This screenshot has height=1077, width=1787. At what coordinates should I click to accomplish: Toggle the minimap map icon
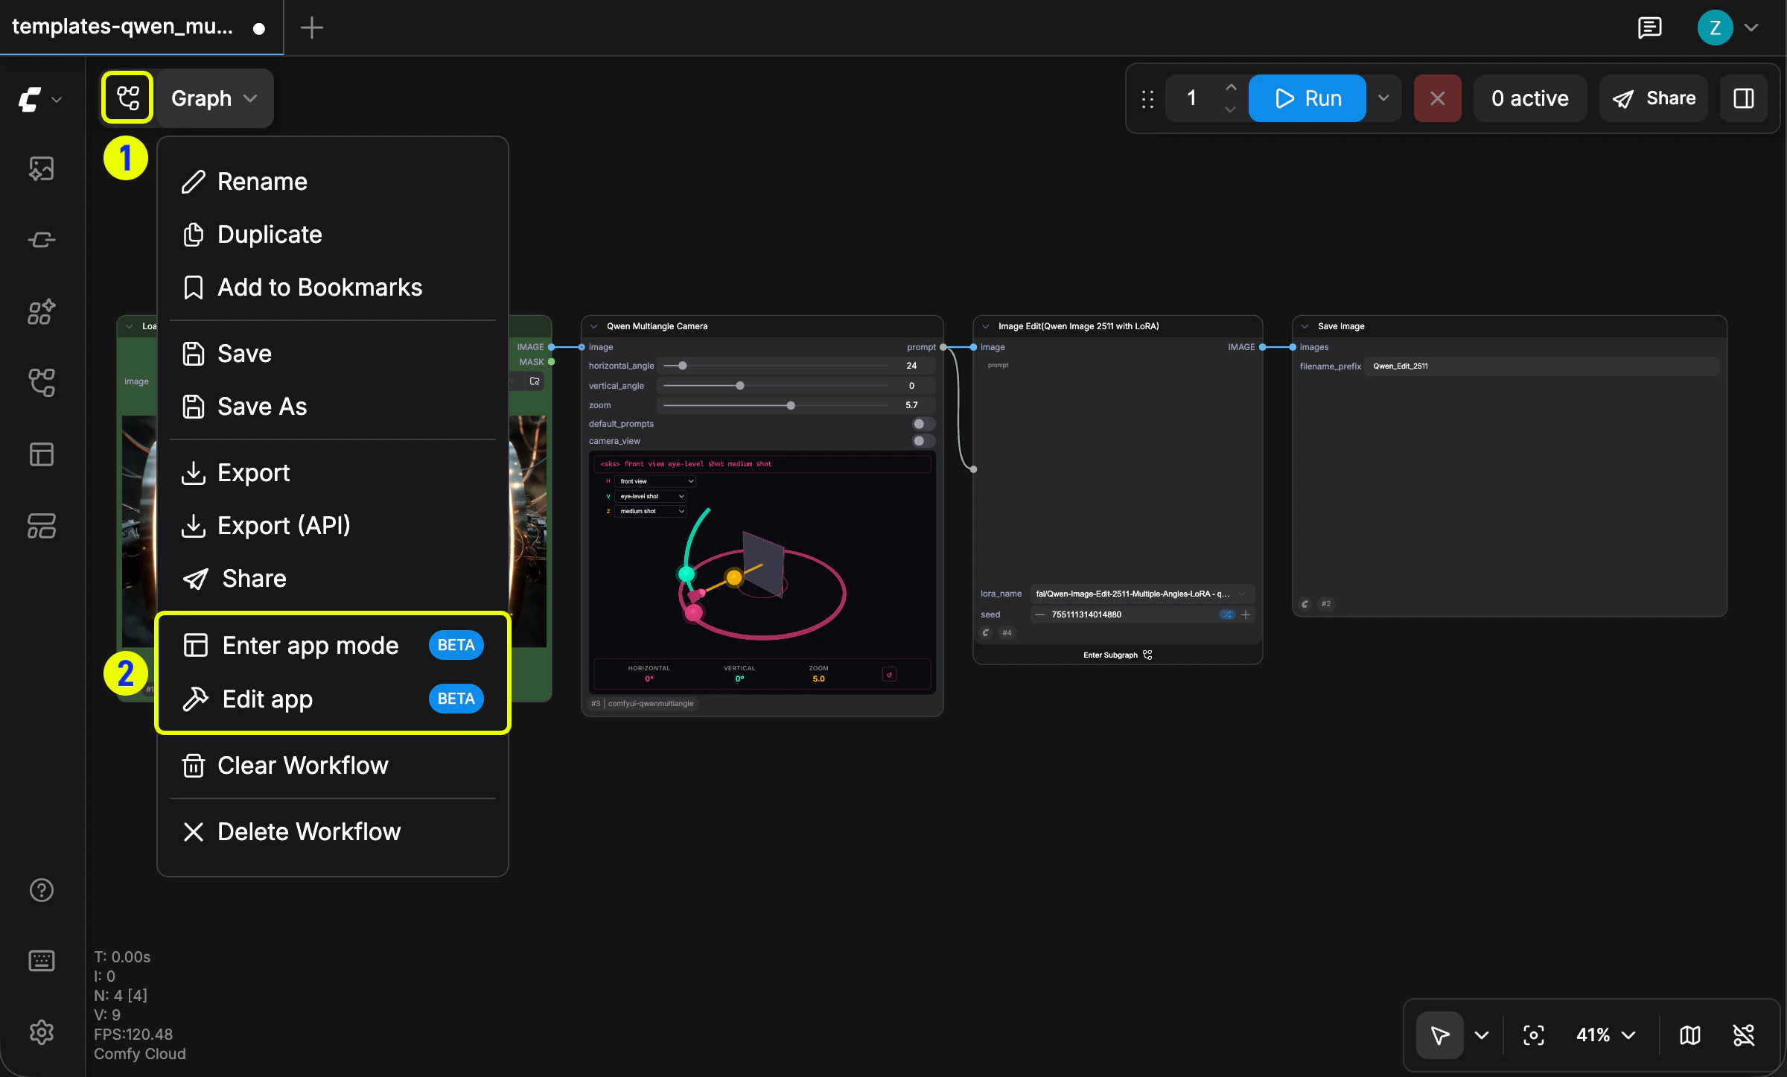pyautogui.click(x=1690, y=1035)
